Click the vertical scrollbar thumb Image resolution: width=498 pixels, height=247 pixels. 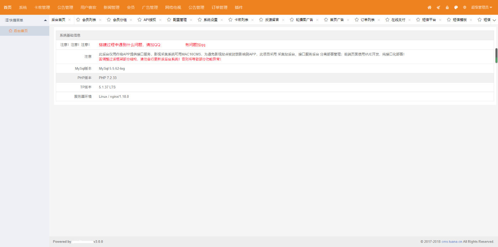[x=496, y=55]
